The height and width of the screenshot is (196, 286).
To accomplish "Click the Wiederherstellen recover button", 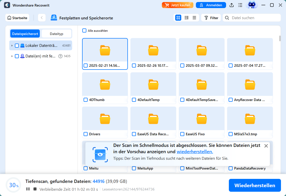I will click(x=255, y=185).
